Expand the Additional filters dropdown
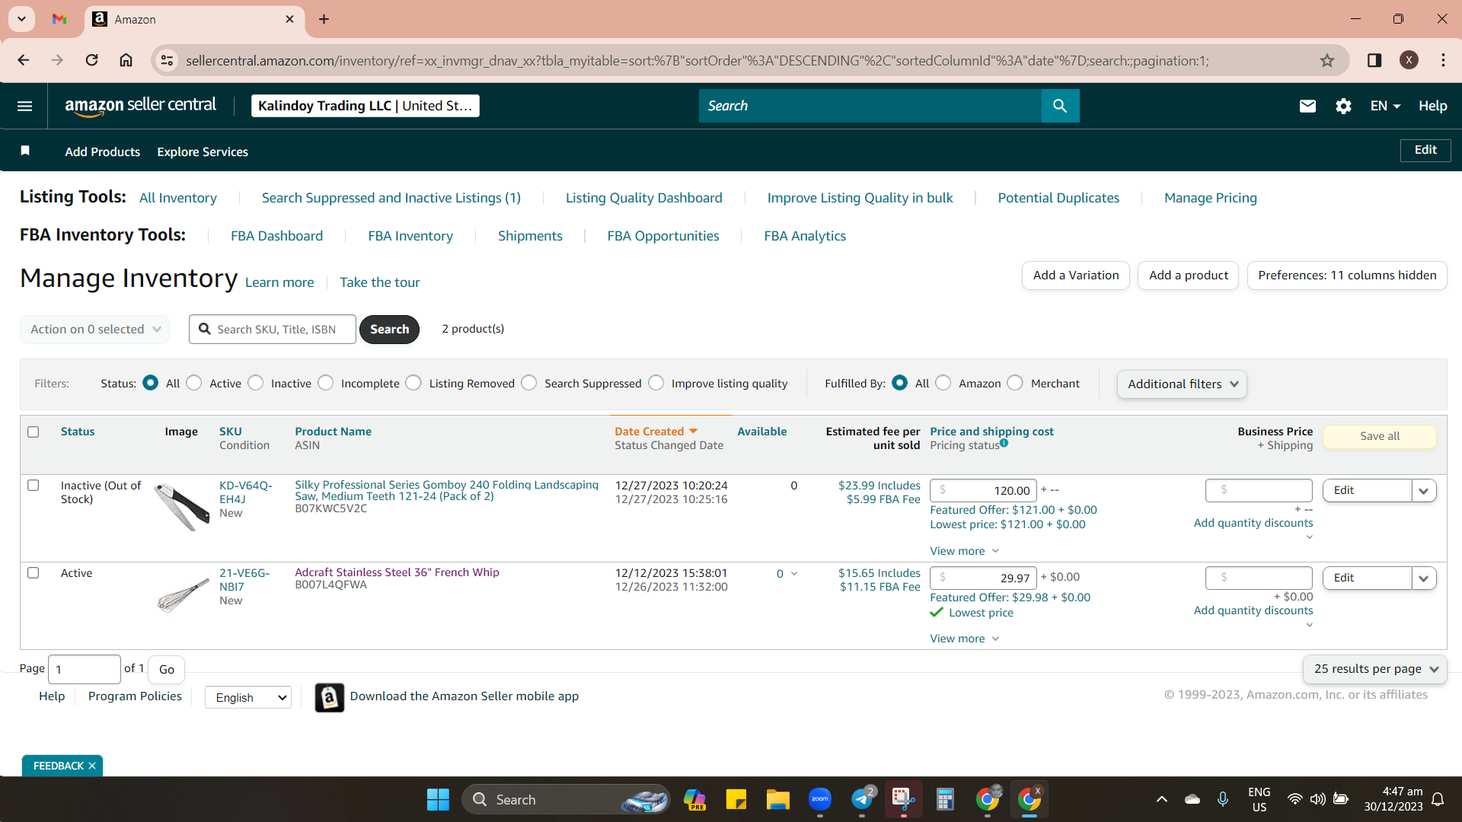The width and height of the screenshot is (1462, 822). tap(1183, 384)
